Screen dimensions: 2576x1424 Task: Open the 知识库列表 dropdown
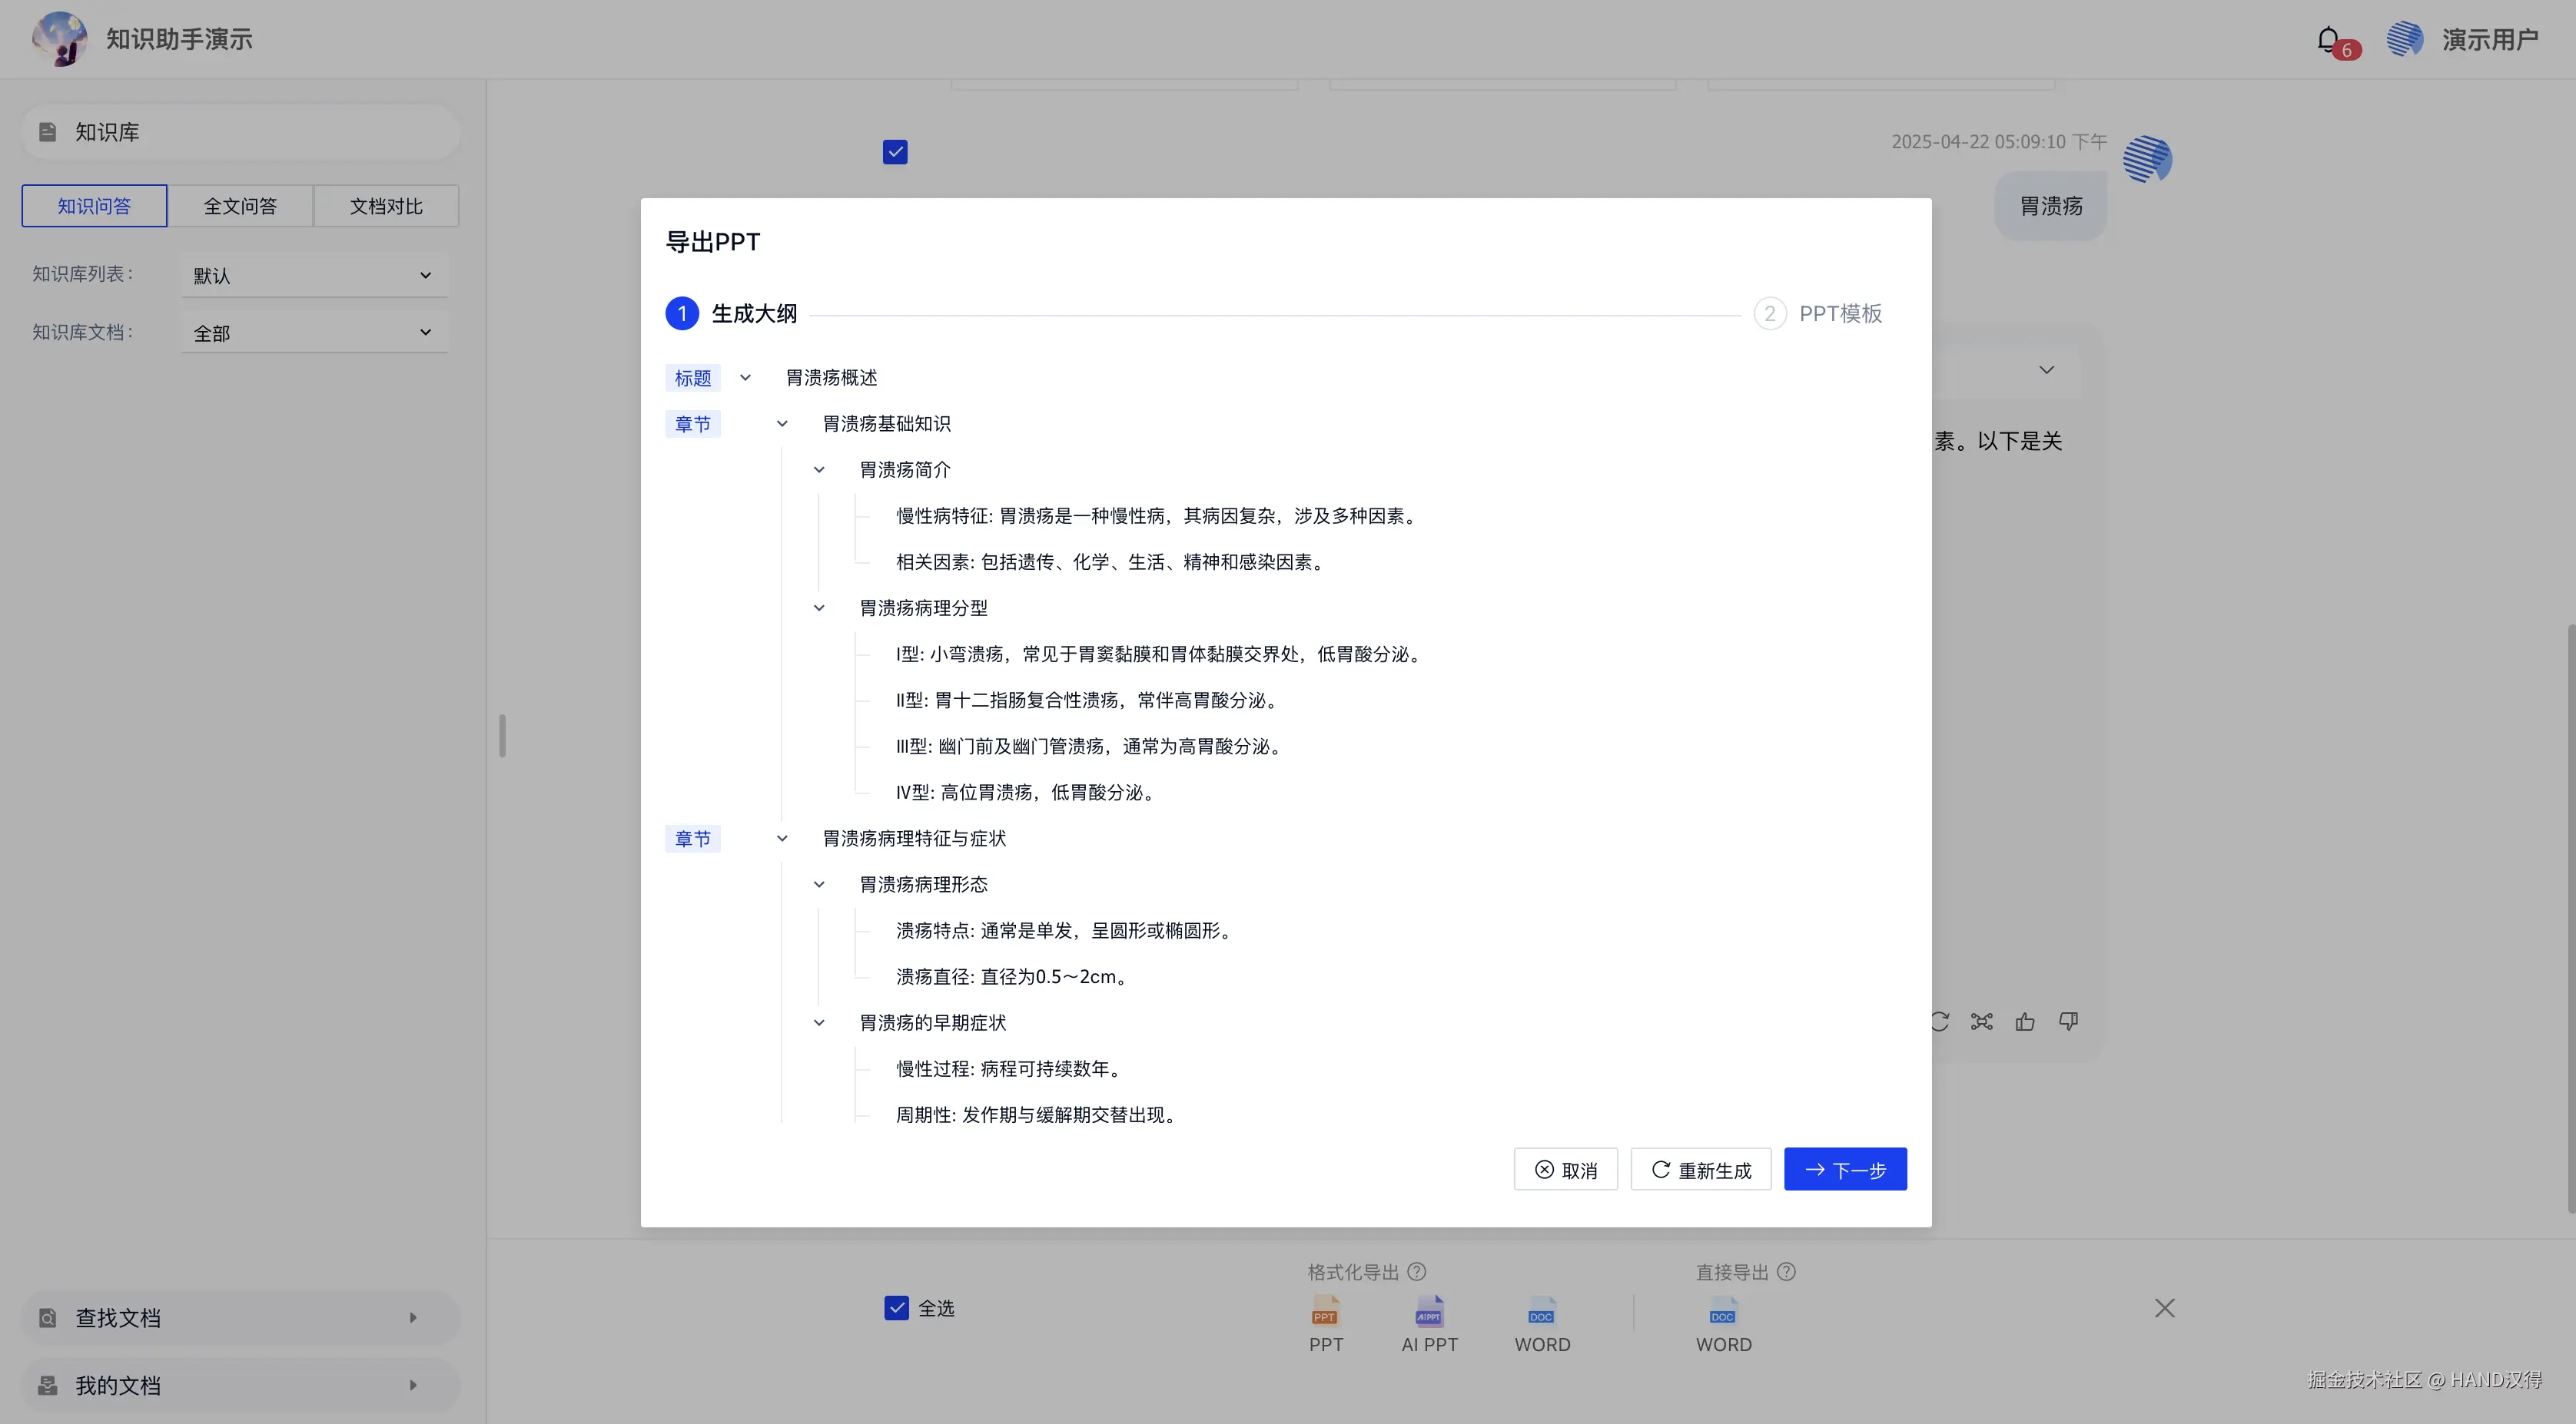pyautogui.click(x=314, y=275)
